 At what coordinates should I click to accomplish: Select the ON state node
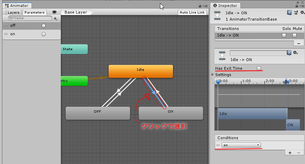click(x=170, y=113)
